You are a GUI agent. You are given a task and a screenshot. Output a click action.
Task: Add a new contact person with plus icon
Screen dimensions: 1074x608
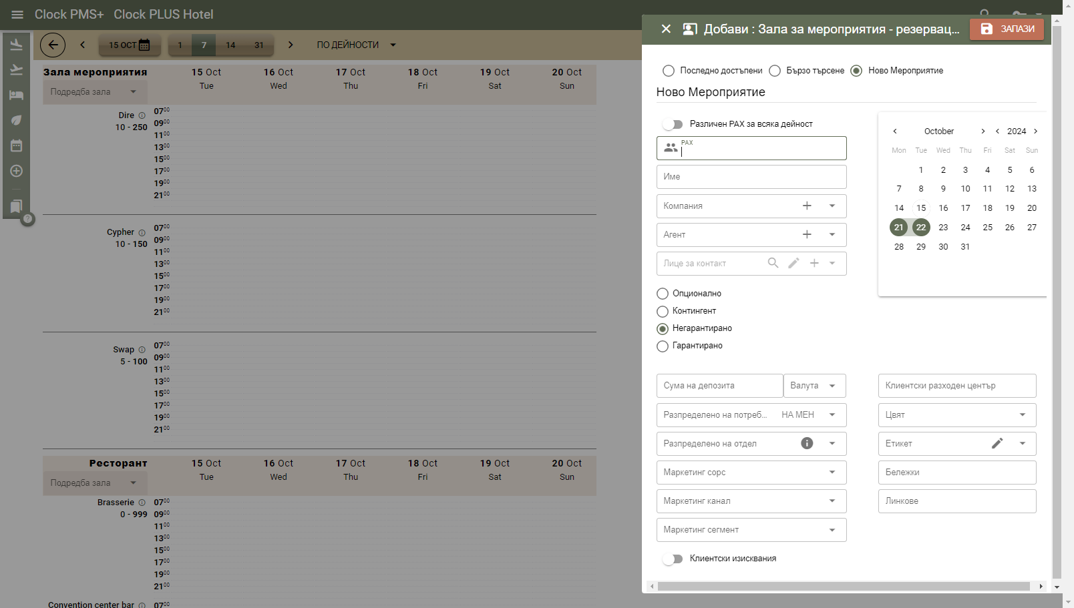click(814, 263)
